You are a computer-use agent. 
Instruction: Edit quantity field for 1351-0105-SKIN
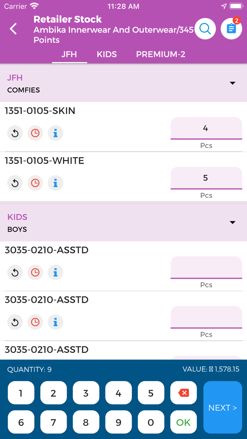[x=206, y=128]
